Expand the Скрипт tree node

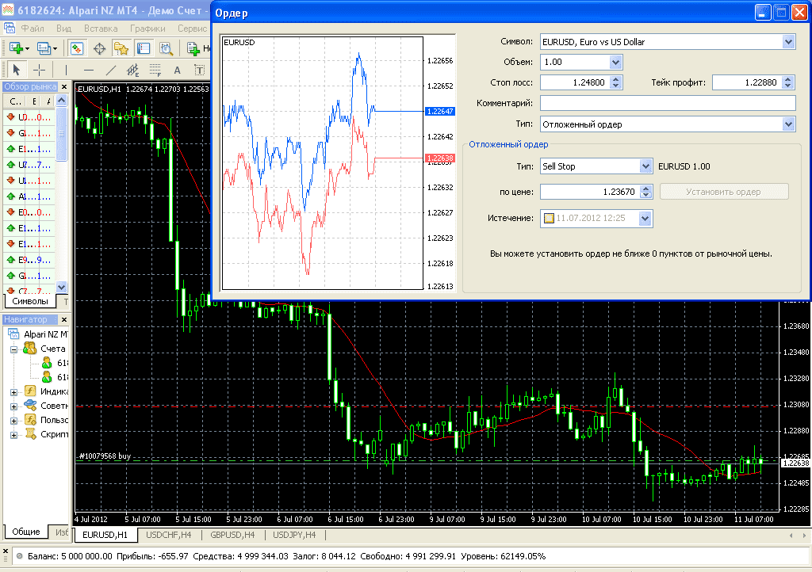pyautogui.click(x=14, y=435)
